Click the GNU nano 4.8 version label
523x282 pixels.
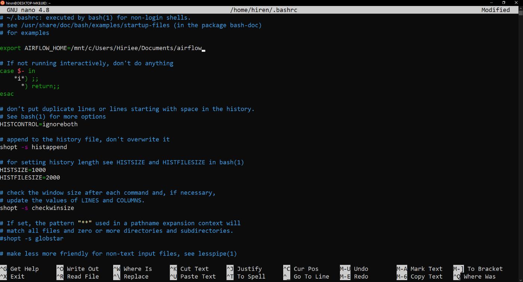click(28, 10)
